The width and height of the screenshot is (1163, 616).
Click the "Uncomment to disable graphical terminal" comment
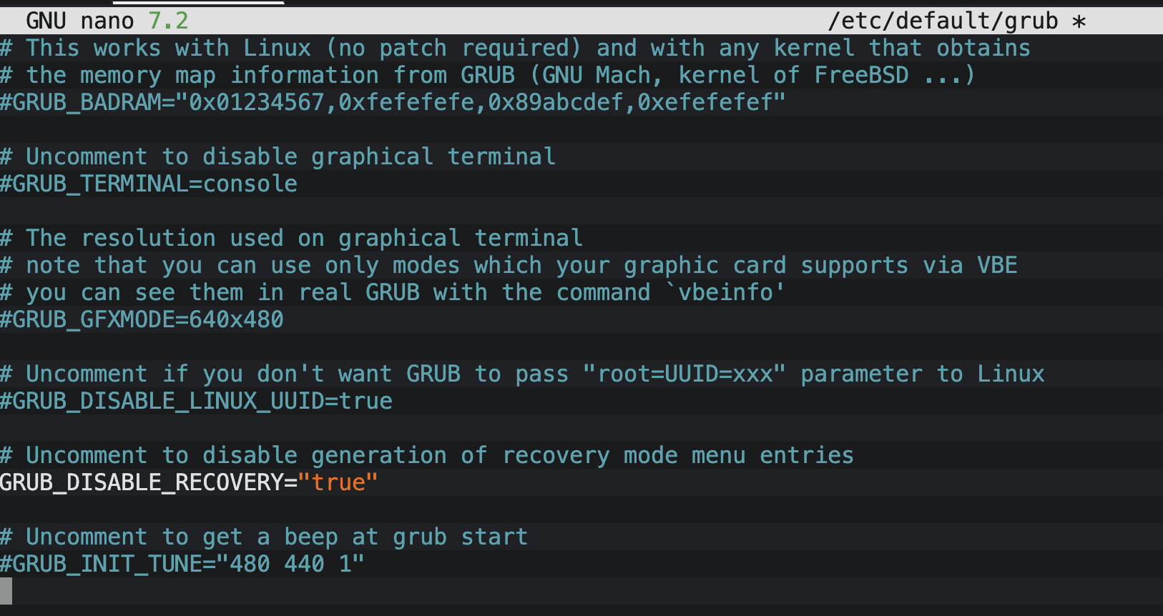coord(290,157)
